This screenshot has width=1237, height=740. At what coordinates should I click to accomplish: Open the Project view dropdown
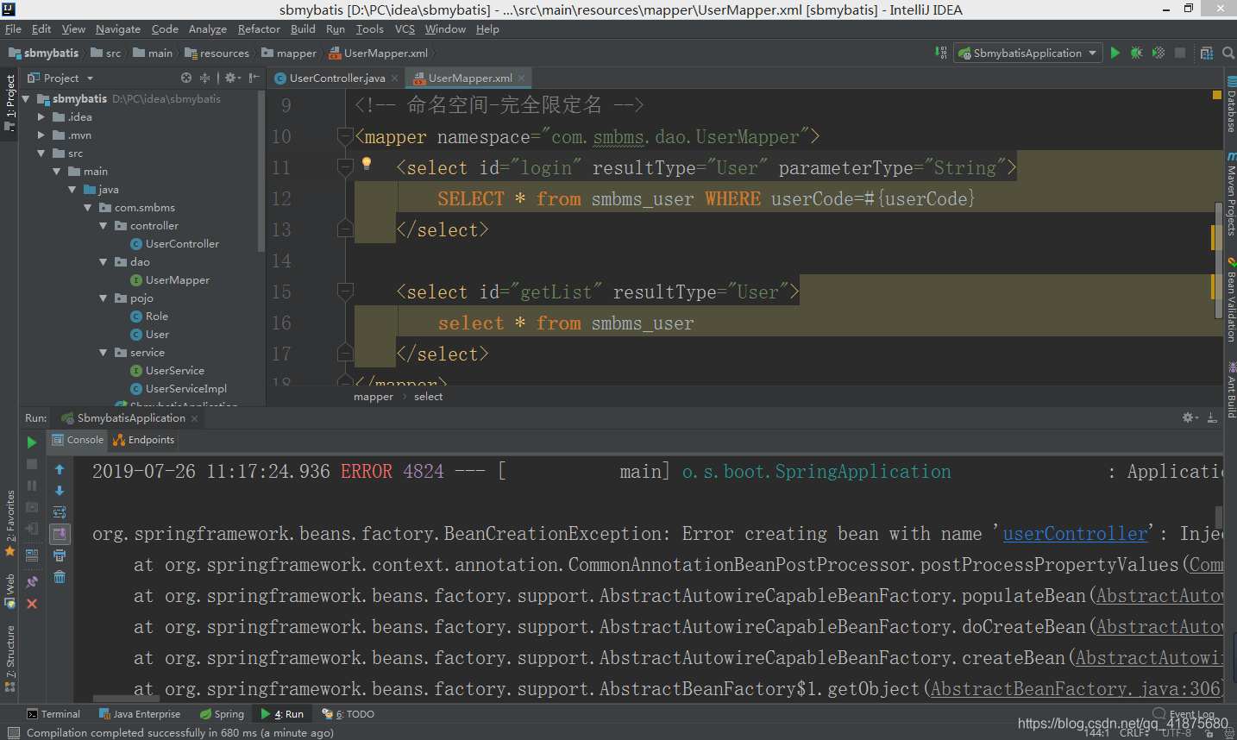click(60, 78)
